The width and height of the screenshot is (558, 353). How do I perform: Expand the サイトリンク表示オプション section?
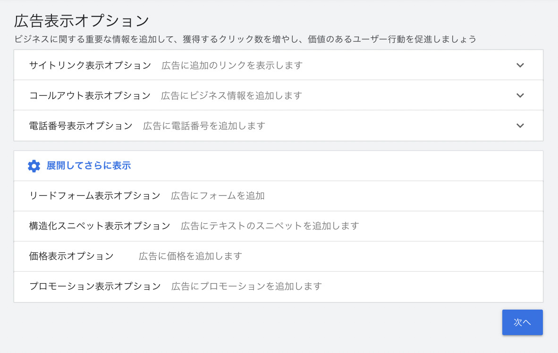pos(279,65)
